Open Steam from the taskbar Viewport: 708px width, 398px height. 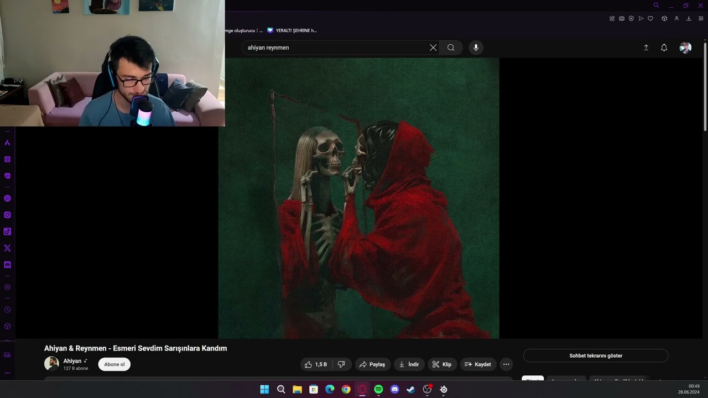click(x=411, y=389)
